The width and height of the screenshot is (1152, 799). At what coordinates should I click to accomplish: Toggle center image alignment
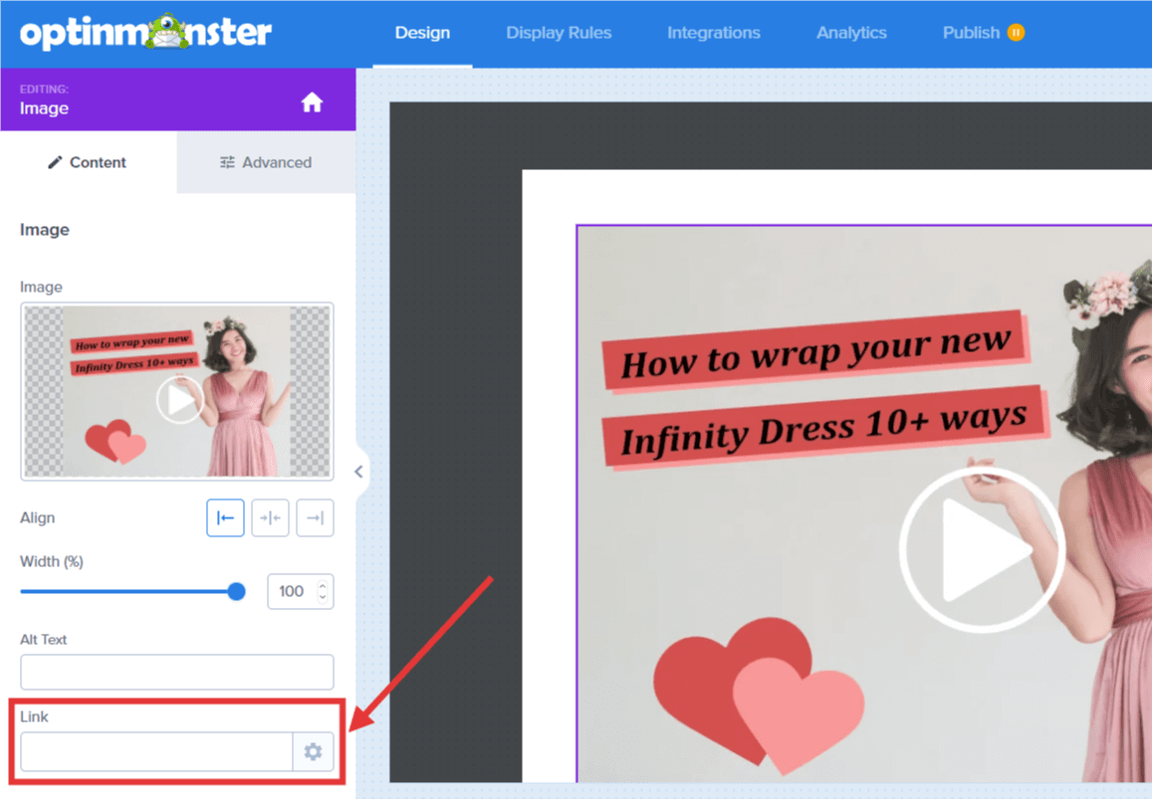270,517
